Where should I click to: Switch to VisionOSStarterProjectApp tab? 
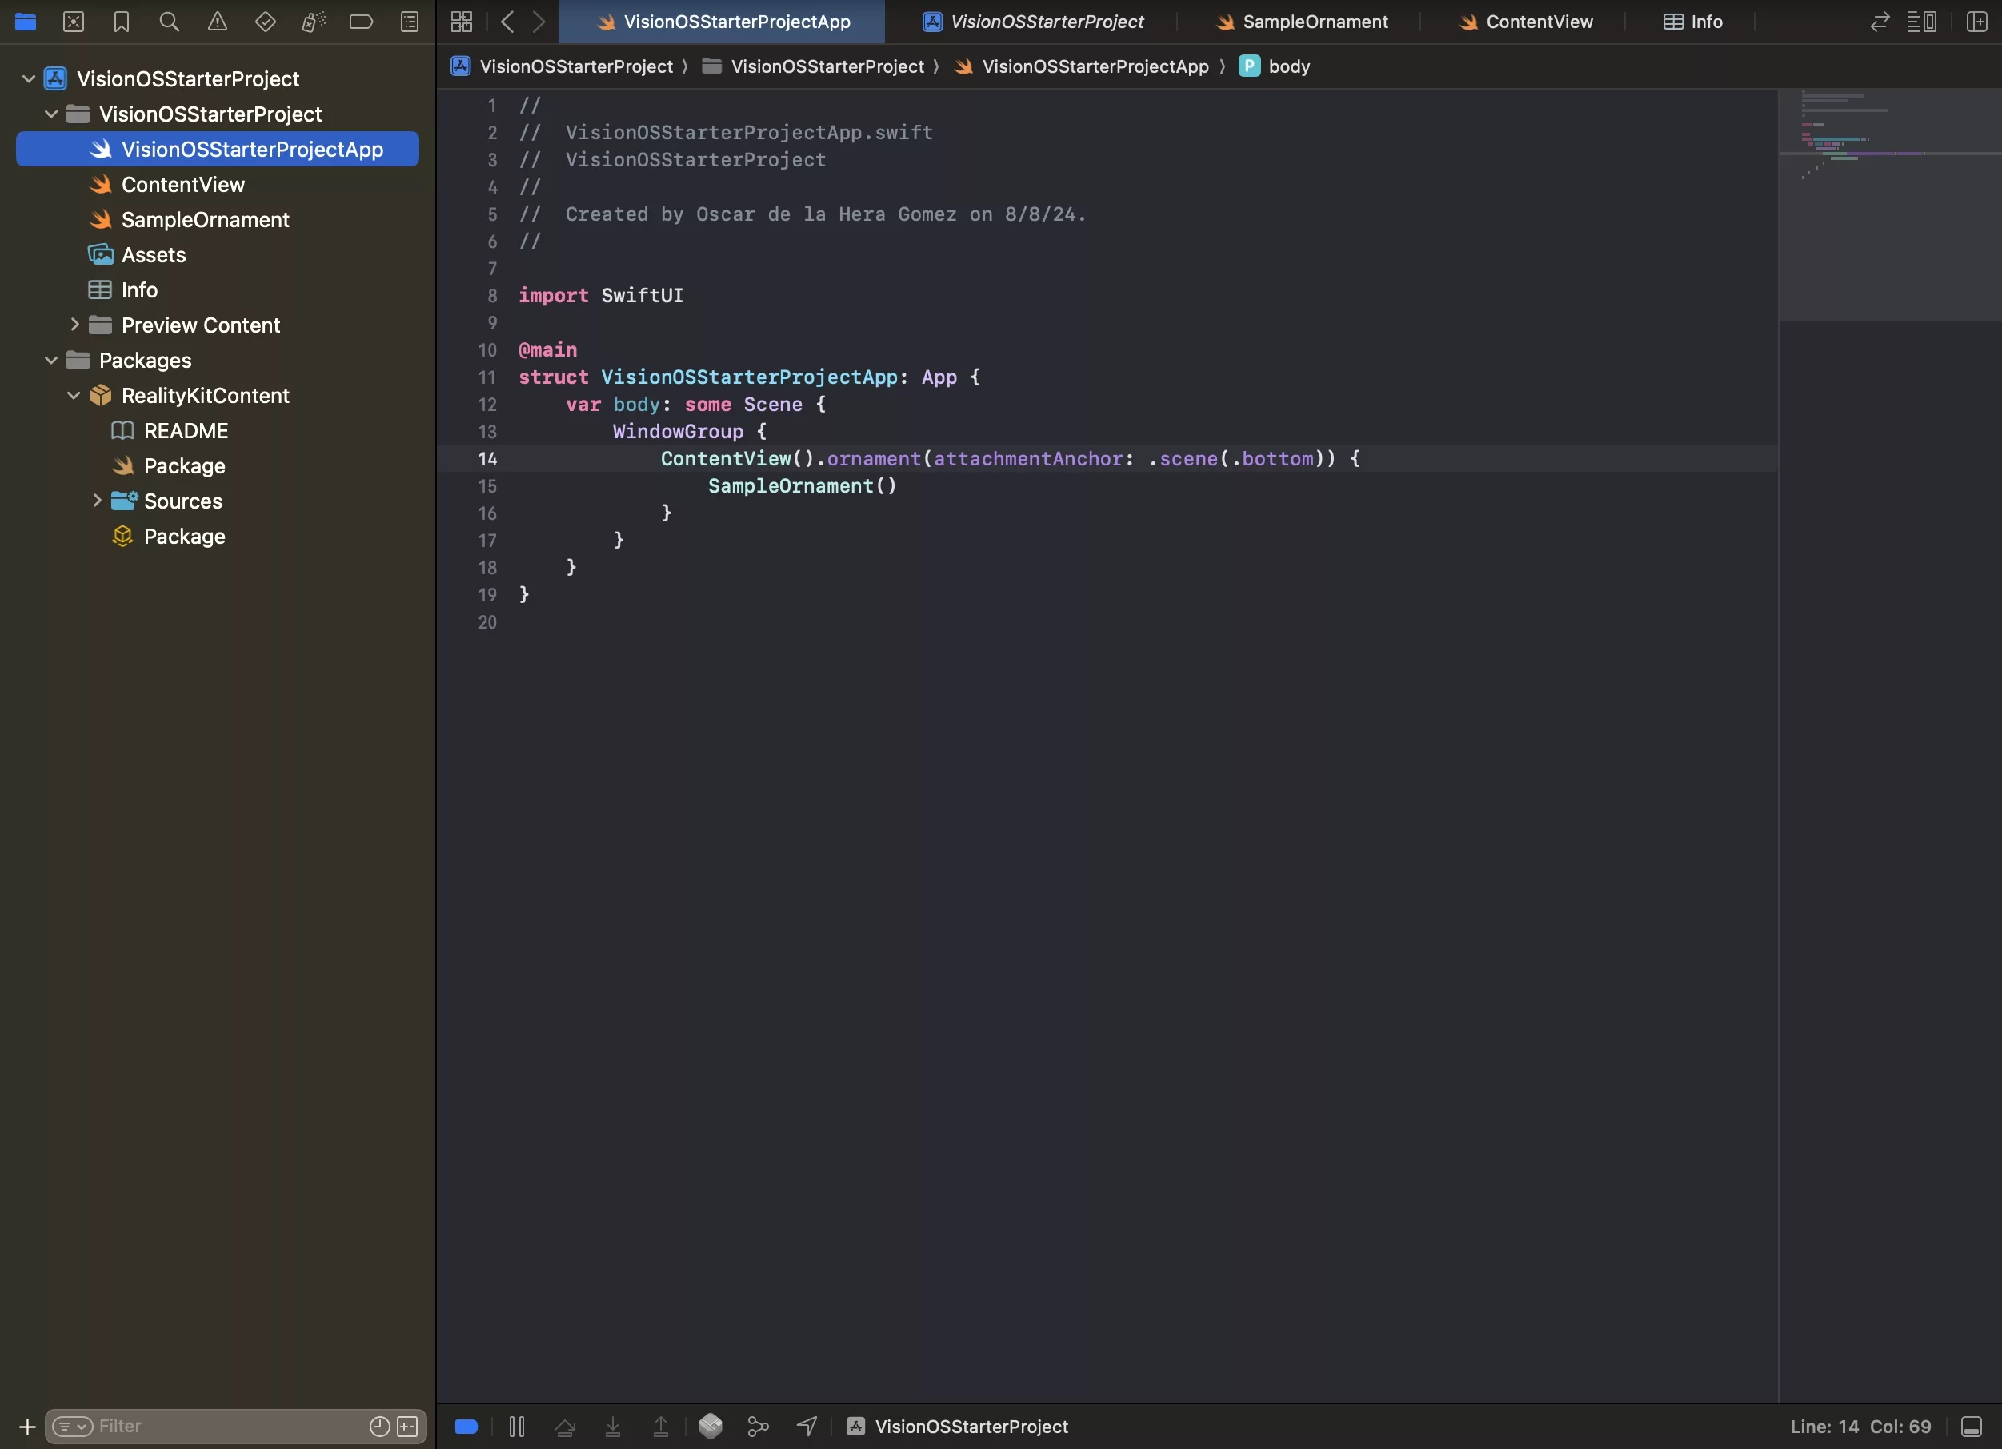[722, 22]
